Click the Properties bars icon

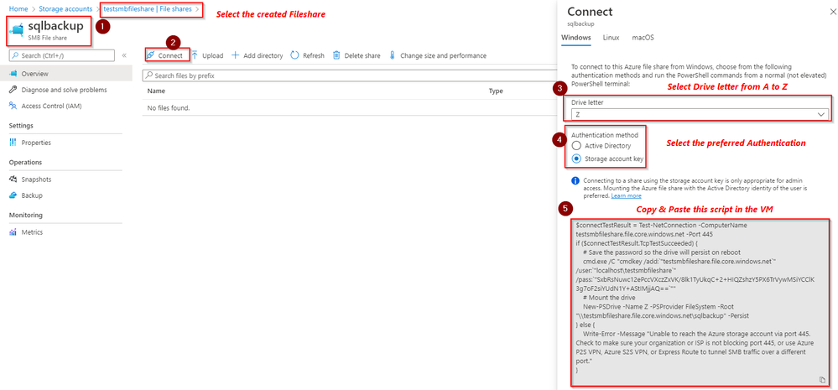pyautogui.click(x=13, y=143)
